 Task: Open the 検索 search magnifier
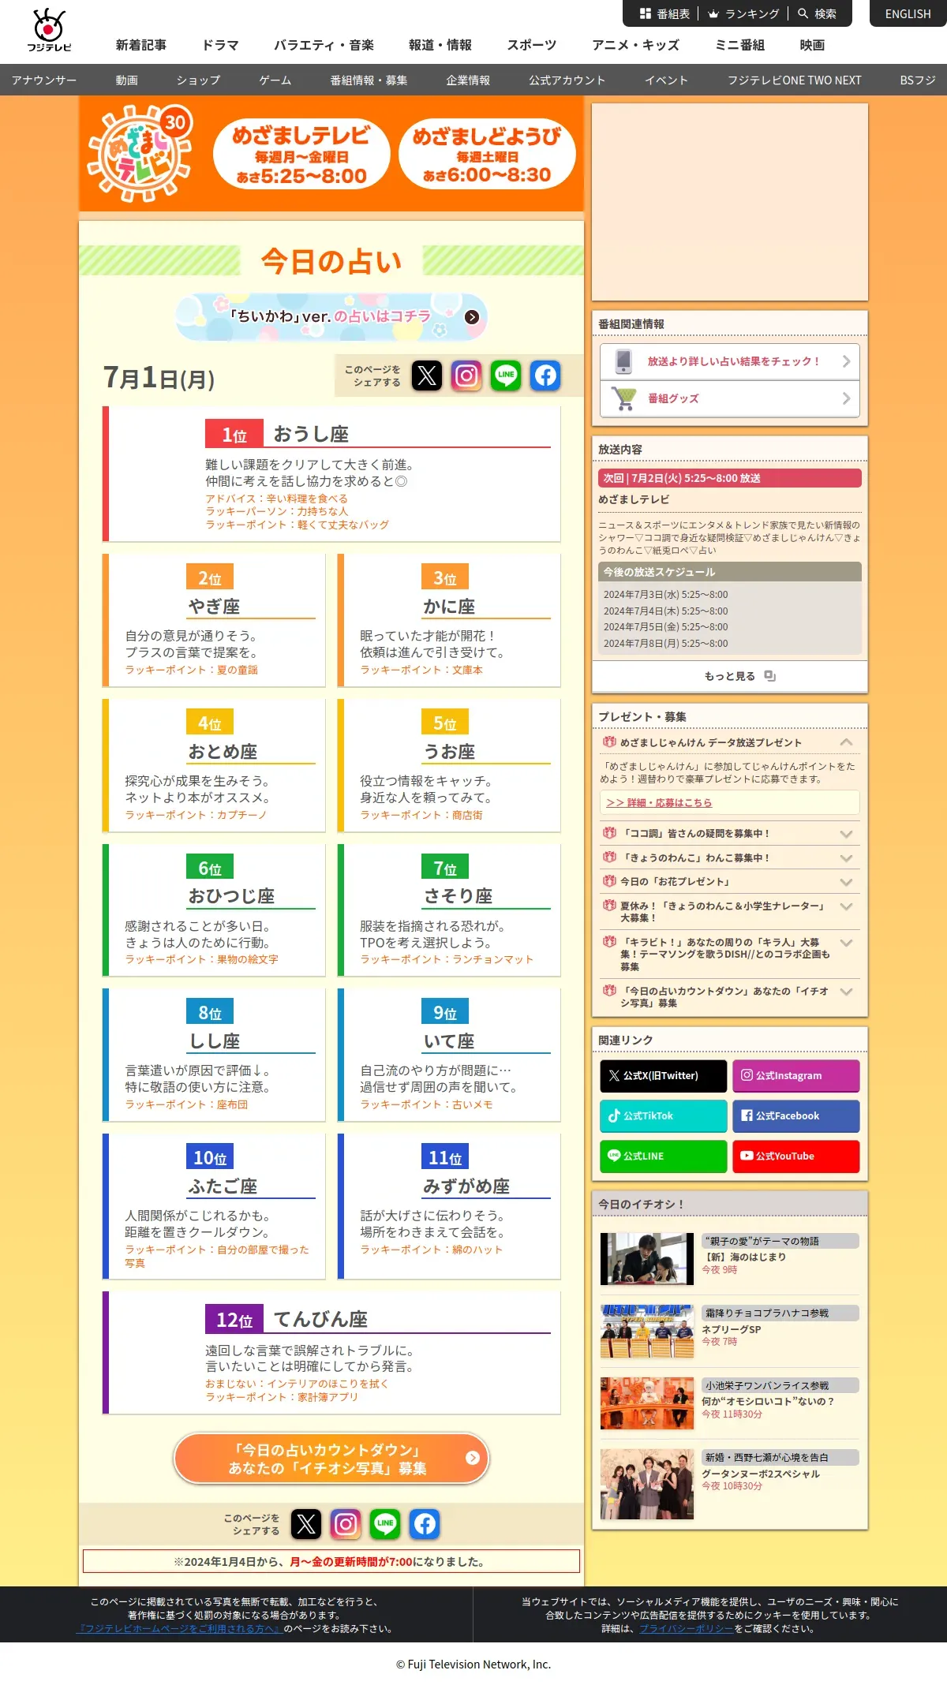coord(803,13)
